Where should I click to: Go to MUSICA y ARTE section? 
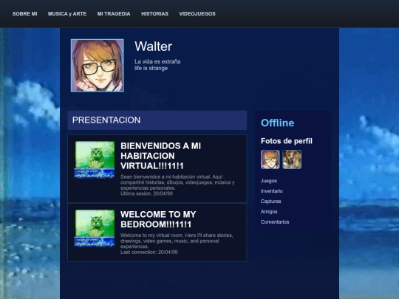pos(67,14)
